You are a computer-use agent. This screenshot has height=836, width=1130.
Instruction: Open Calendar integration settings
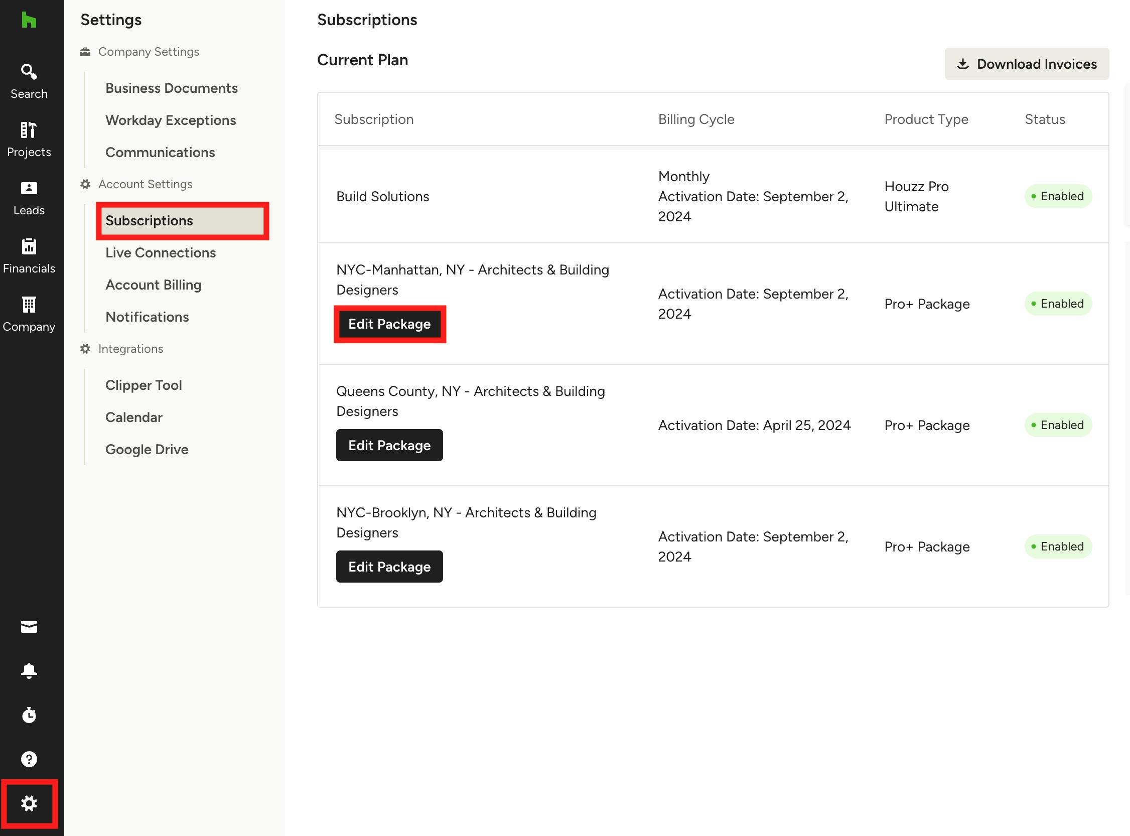pos(133,417)
